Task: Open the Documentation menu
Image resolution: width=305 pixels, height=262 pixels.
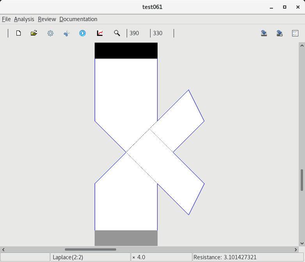Action: click(78, 19)
